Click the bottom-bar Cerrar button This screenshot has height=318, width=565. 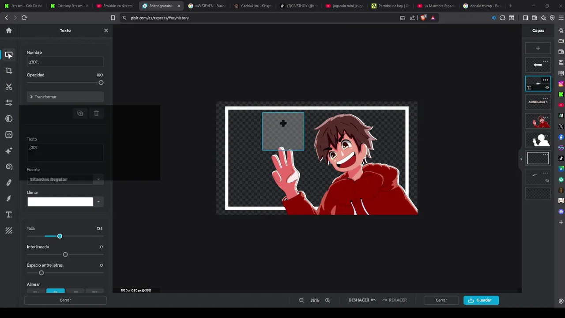(x=441, y=300)
